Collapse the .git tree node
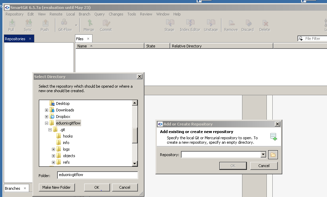 point(50,130)
